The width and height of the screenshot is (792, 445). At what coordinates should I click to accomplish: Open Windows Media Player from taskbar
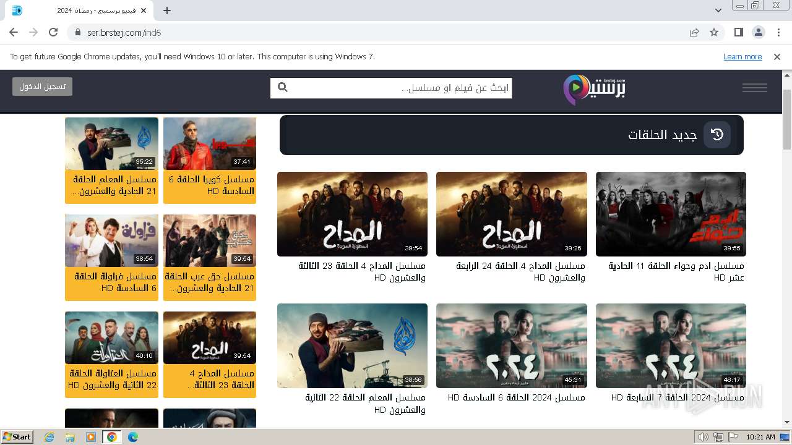(91, 437)
